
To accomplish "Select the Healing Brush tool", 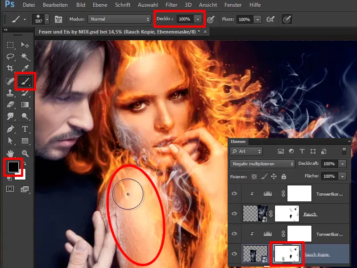I will [x=10, y=81].
